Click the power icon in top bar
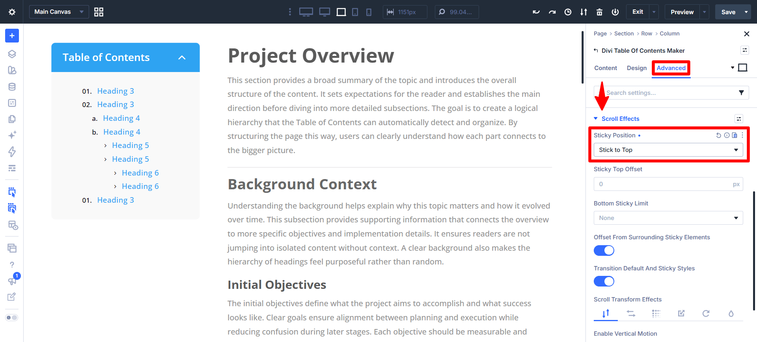Screen dimensions: 757x342 point(615,12)
